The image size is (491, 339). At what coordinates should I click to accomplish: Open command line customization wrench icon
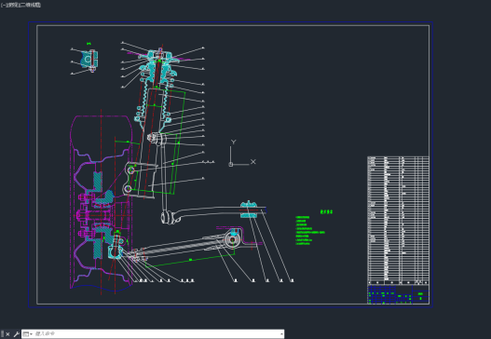[16, 334]
